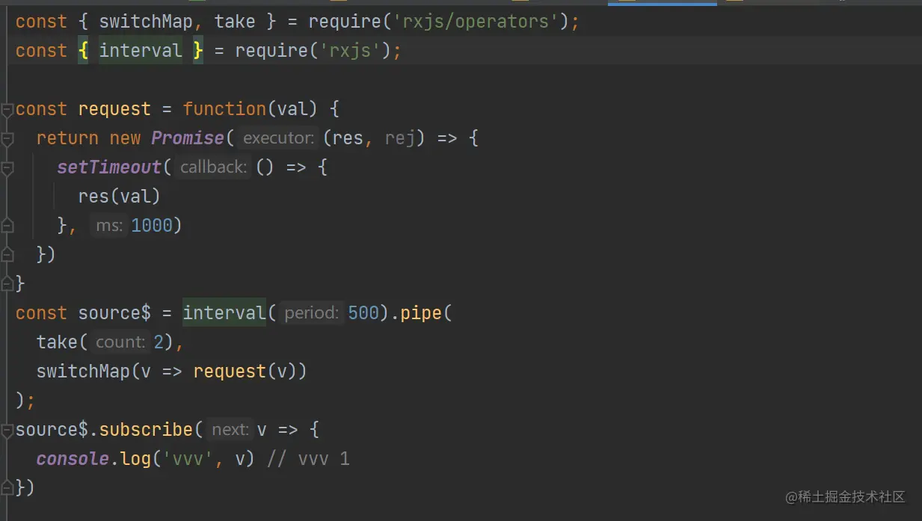Click fold end marker closing the request function

[7, 283]
